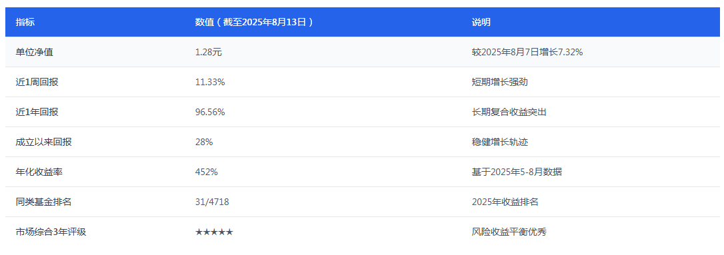Select the 年化收益率 row label
The width and height of the screenshot is (724, 255).
[39, 172]
